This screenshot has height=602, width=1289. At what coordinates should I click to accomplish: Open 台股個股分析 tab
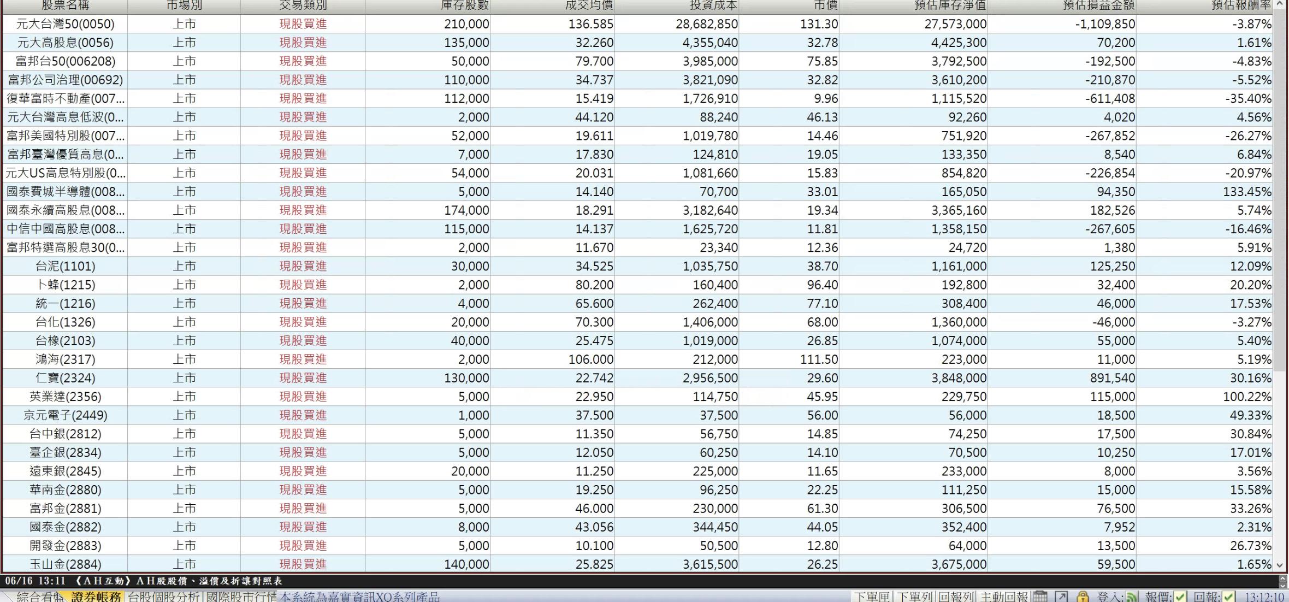(164, 597)
